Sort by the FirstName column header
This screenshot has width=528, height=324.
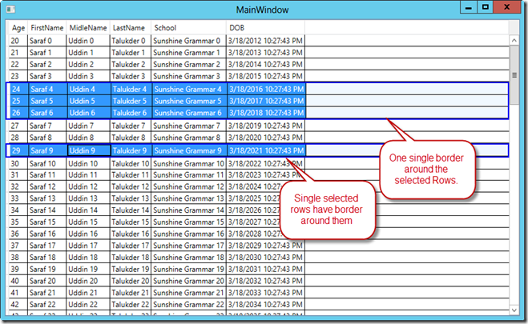(46, 28)
